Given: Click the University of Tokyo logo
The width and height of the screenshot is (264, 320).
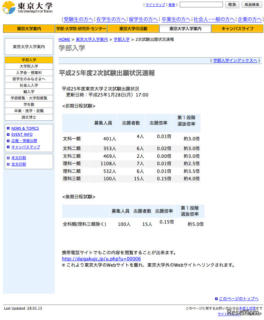Looking at the screenshot, I should pyautogui.click(x=27, y=8).
